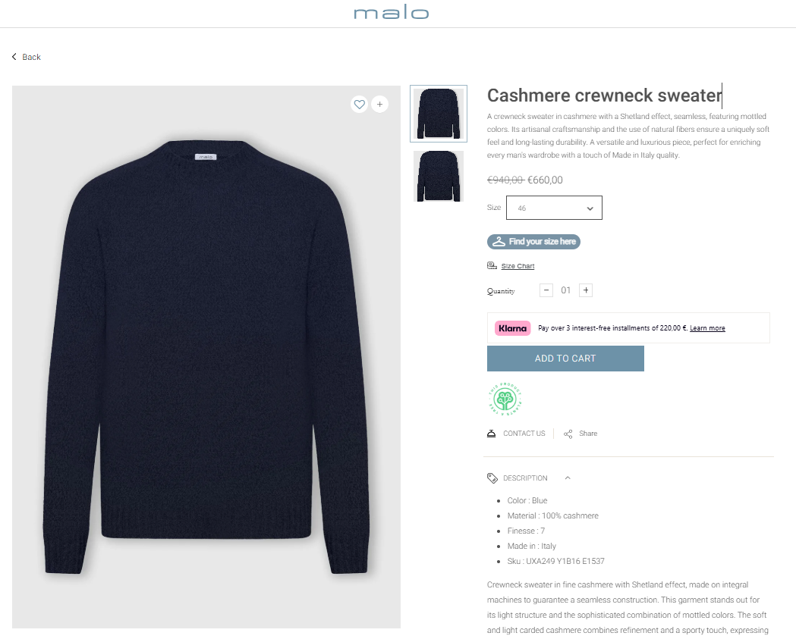Select the first sweater thumbnail
Image resolution: width=796 pixels, height=639 pixels.
[439, 114]
